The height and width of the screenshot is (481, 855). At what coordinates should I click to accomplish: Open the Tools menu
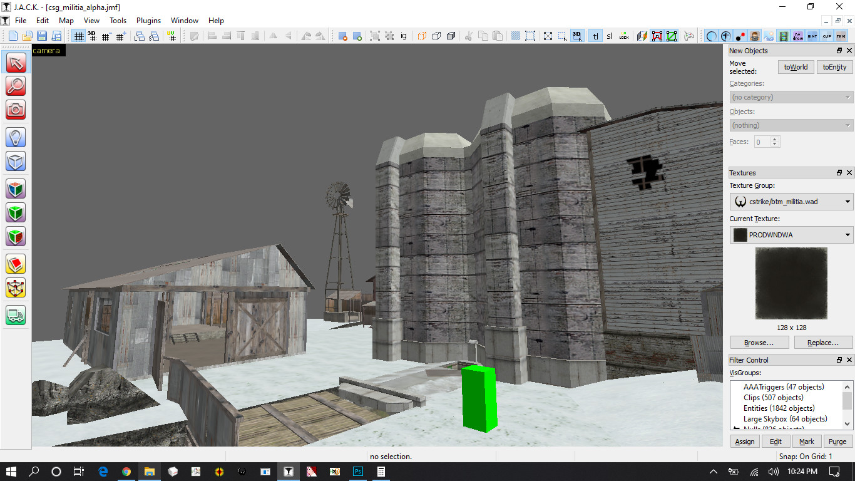(118, 21)
